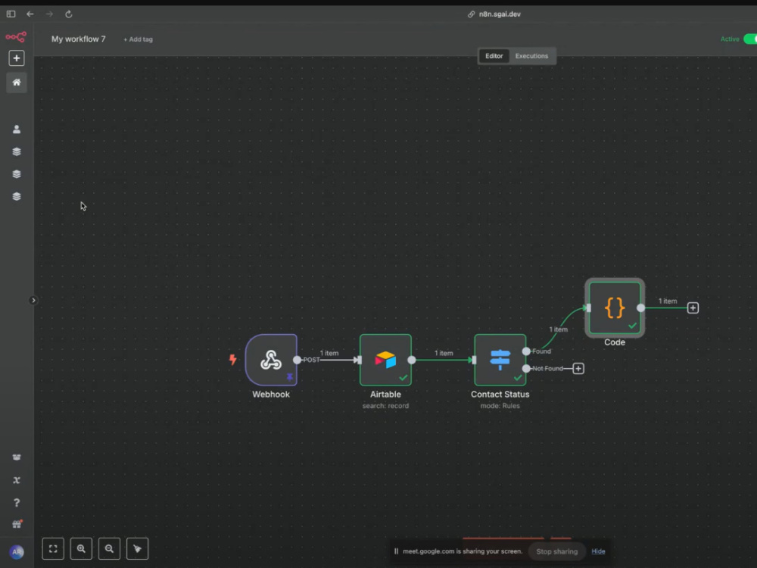Click the browser sidebar toggle icon
This screenshot has width=757, height=568.
(11, 14)
